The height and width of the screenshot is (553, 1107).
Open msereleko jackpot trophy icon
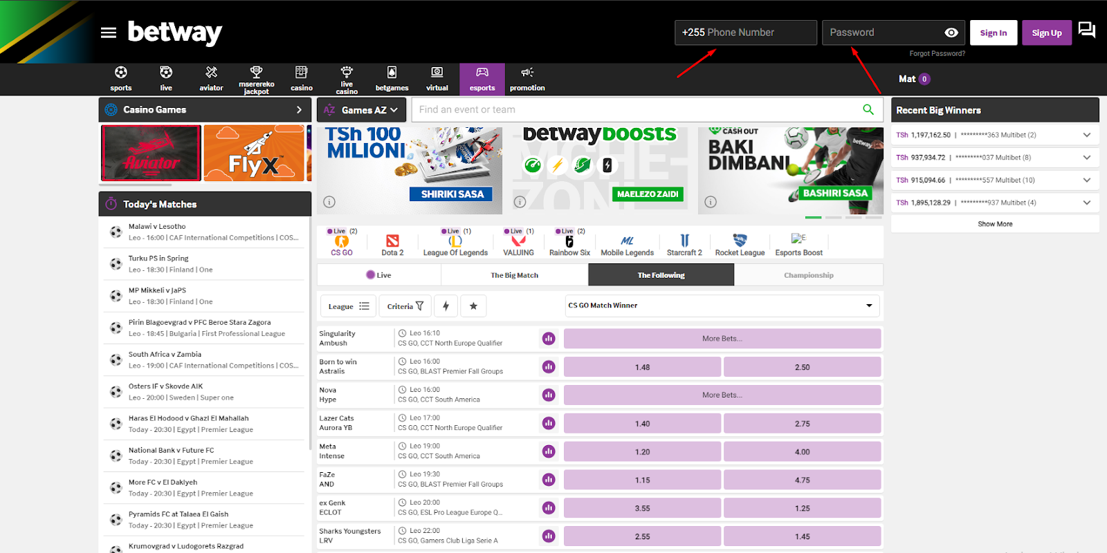coord(256,72)
